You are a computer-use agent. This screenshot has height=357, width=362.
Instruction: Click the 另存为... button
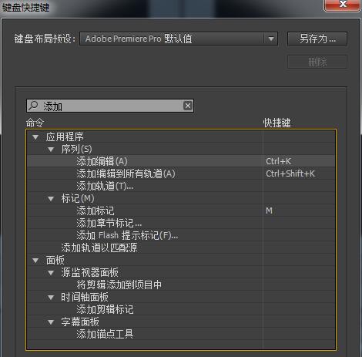pyautogui.click(x=317, y=39)
